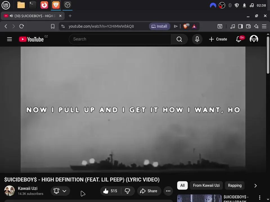Screen dimensions: 270x202
Task: Select the Rapping filter chip
Action: tap(235, 185)
